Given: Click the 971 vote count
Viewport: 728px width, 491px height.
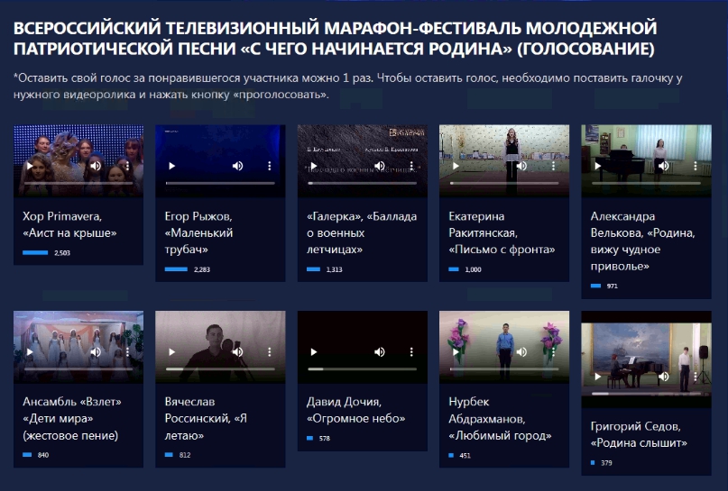Looking at the screenshot, I should [613, 286].
